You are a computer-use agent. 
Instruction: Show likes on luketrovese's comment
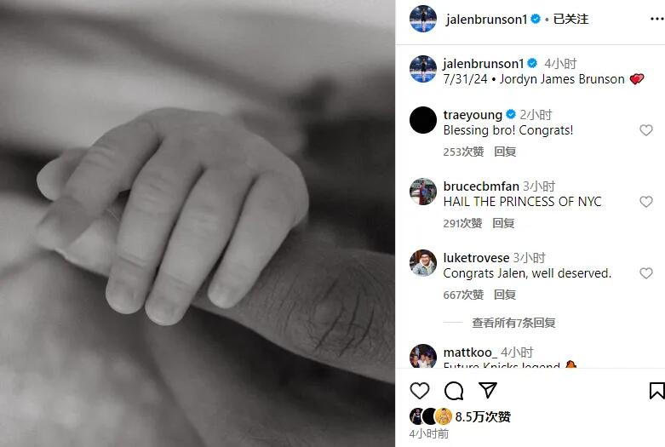click(x=463, y=295)
